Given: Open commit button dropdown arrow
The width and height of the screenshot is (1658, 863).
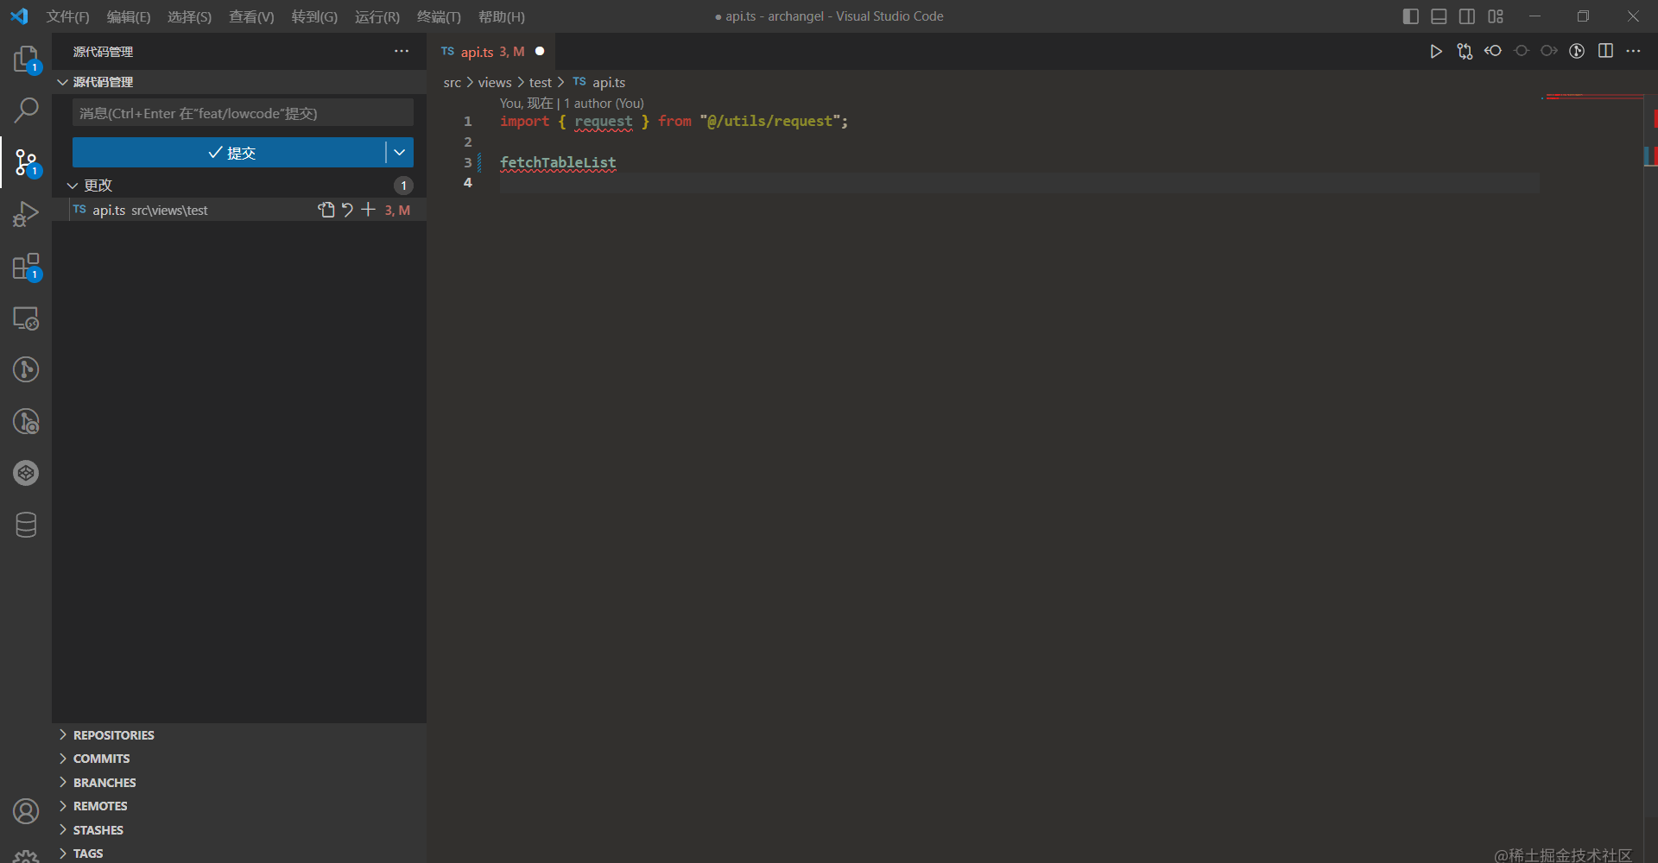Looking at the screenshot, I should click(400, 152).
